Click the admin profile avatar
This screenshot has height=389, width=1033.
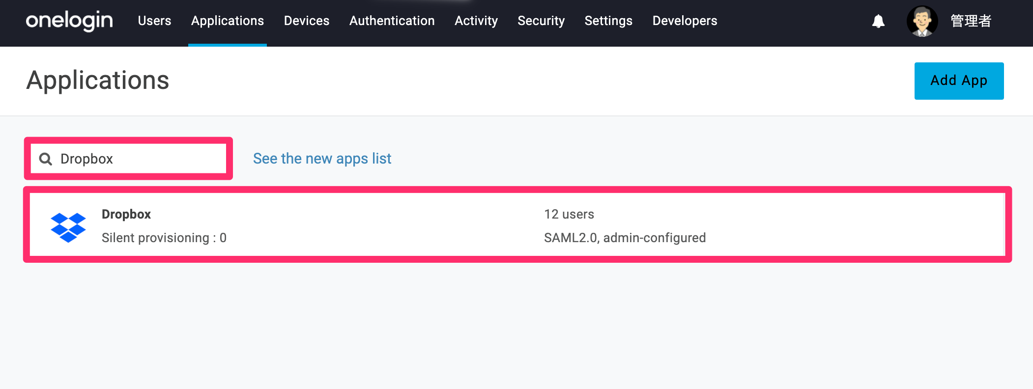pos(922,21)
